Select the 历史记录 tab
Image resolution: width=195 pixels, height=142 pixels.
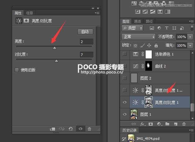pyautogui.click(x=129, y=130)
